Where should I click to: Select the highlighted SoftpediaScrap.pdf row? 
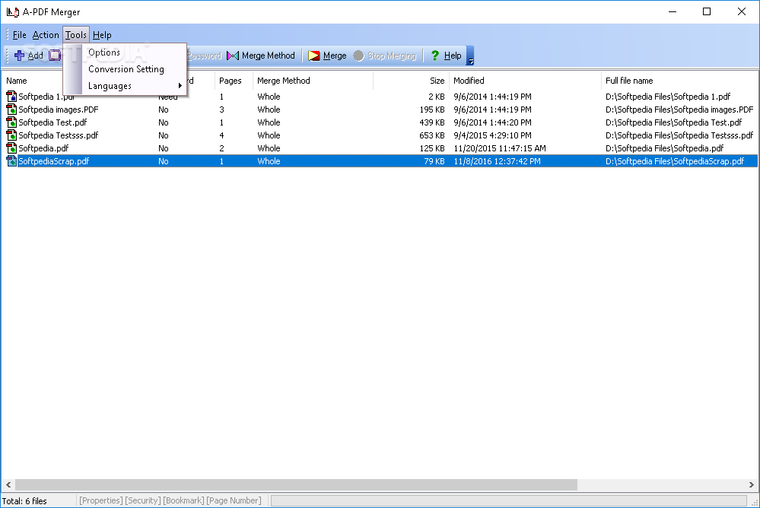tap(380, 161)
